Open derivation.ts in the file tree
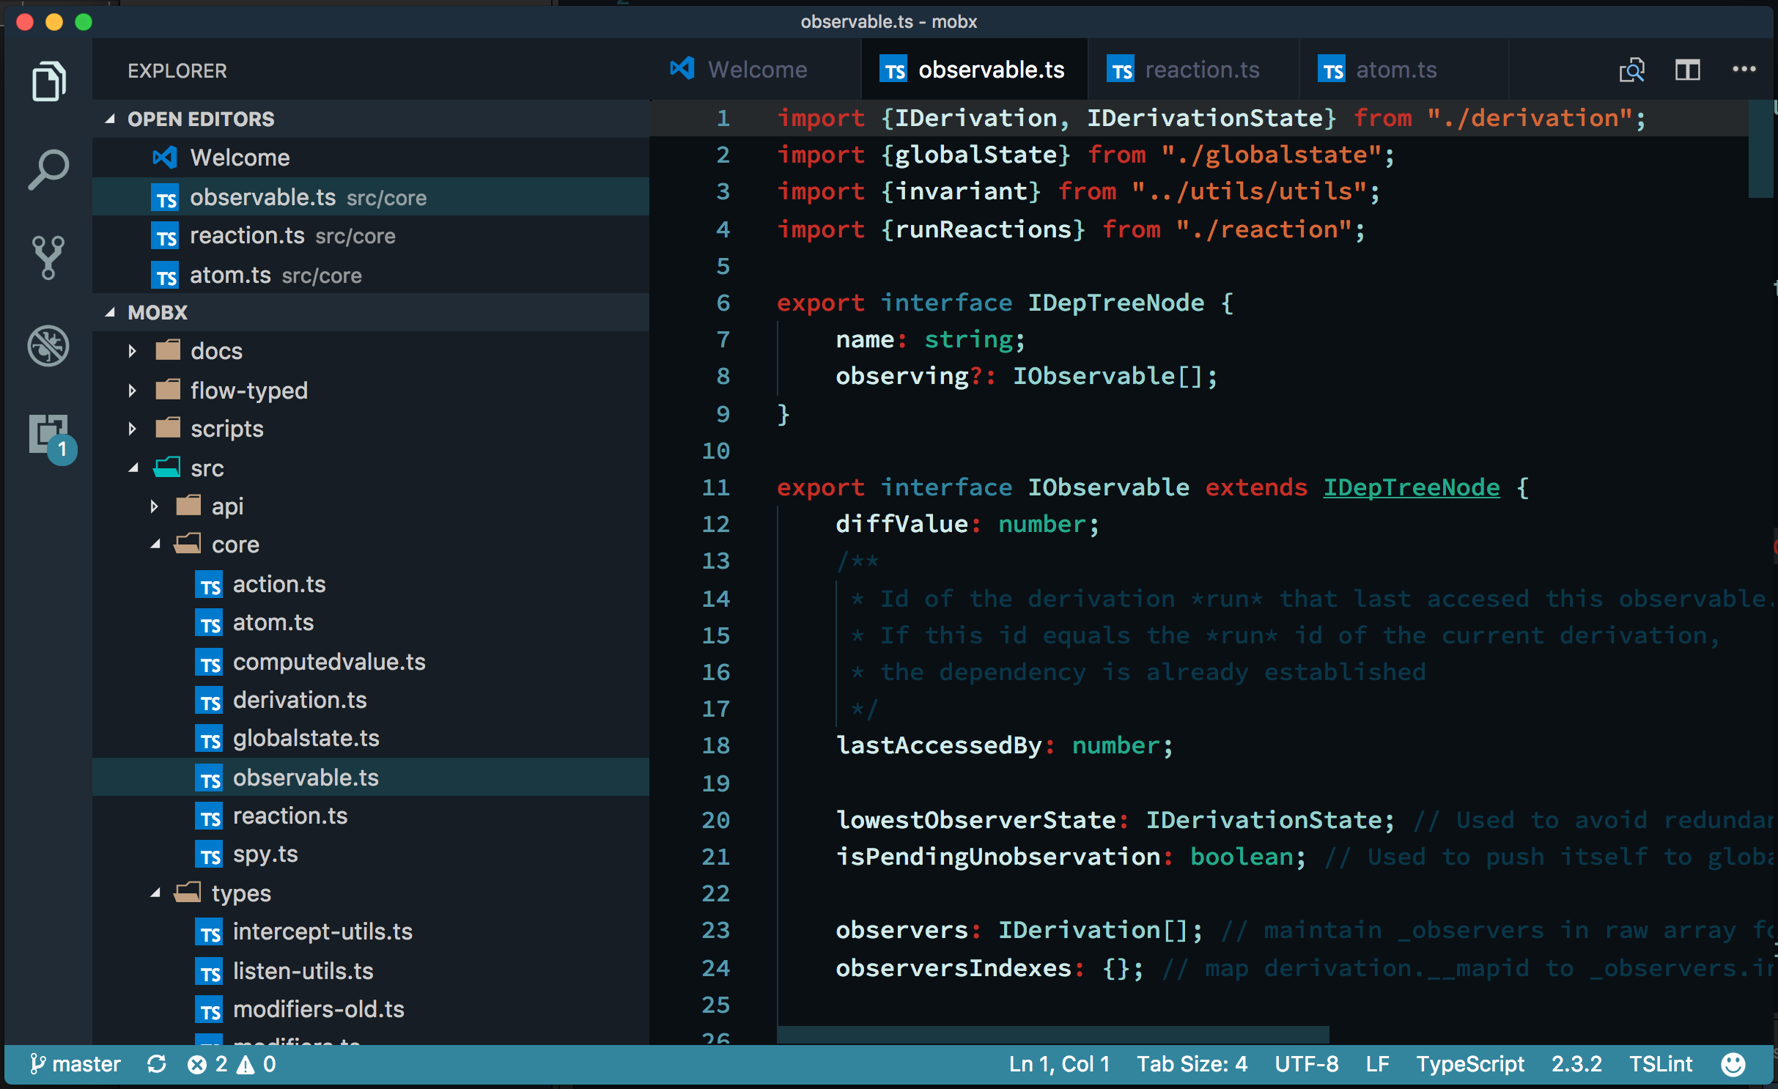 (x=299, y=700)
